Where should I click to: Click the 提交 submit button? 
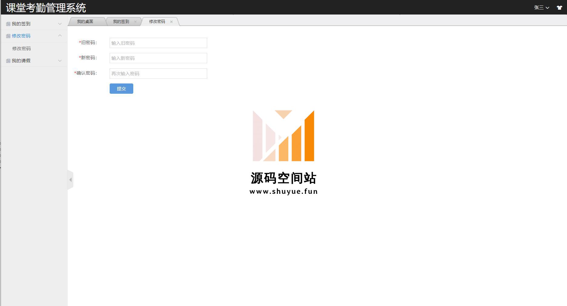point(121,89)
